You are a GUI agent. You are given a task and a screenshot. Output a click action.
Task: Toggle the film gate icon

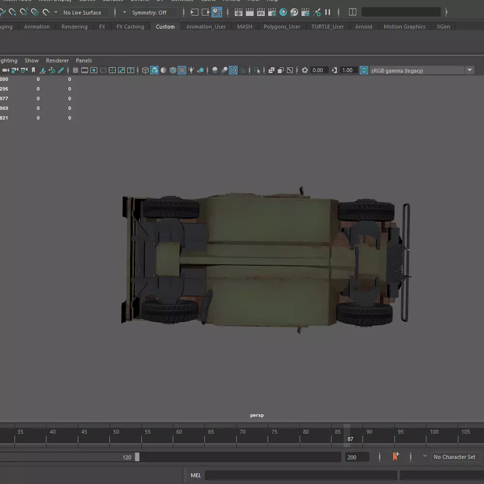(85, 70)
